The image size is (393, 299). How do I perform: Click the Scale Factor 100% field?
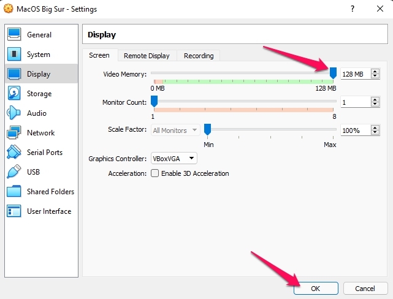pos(356,131)
